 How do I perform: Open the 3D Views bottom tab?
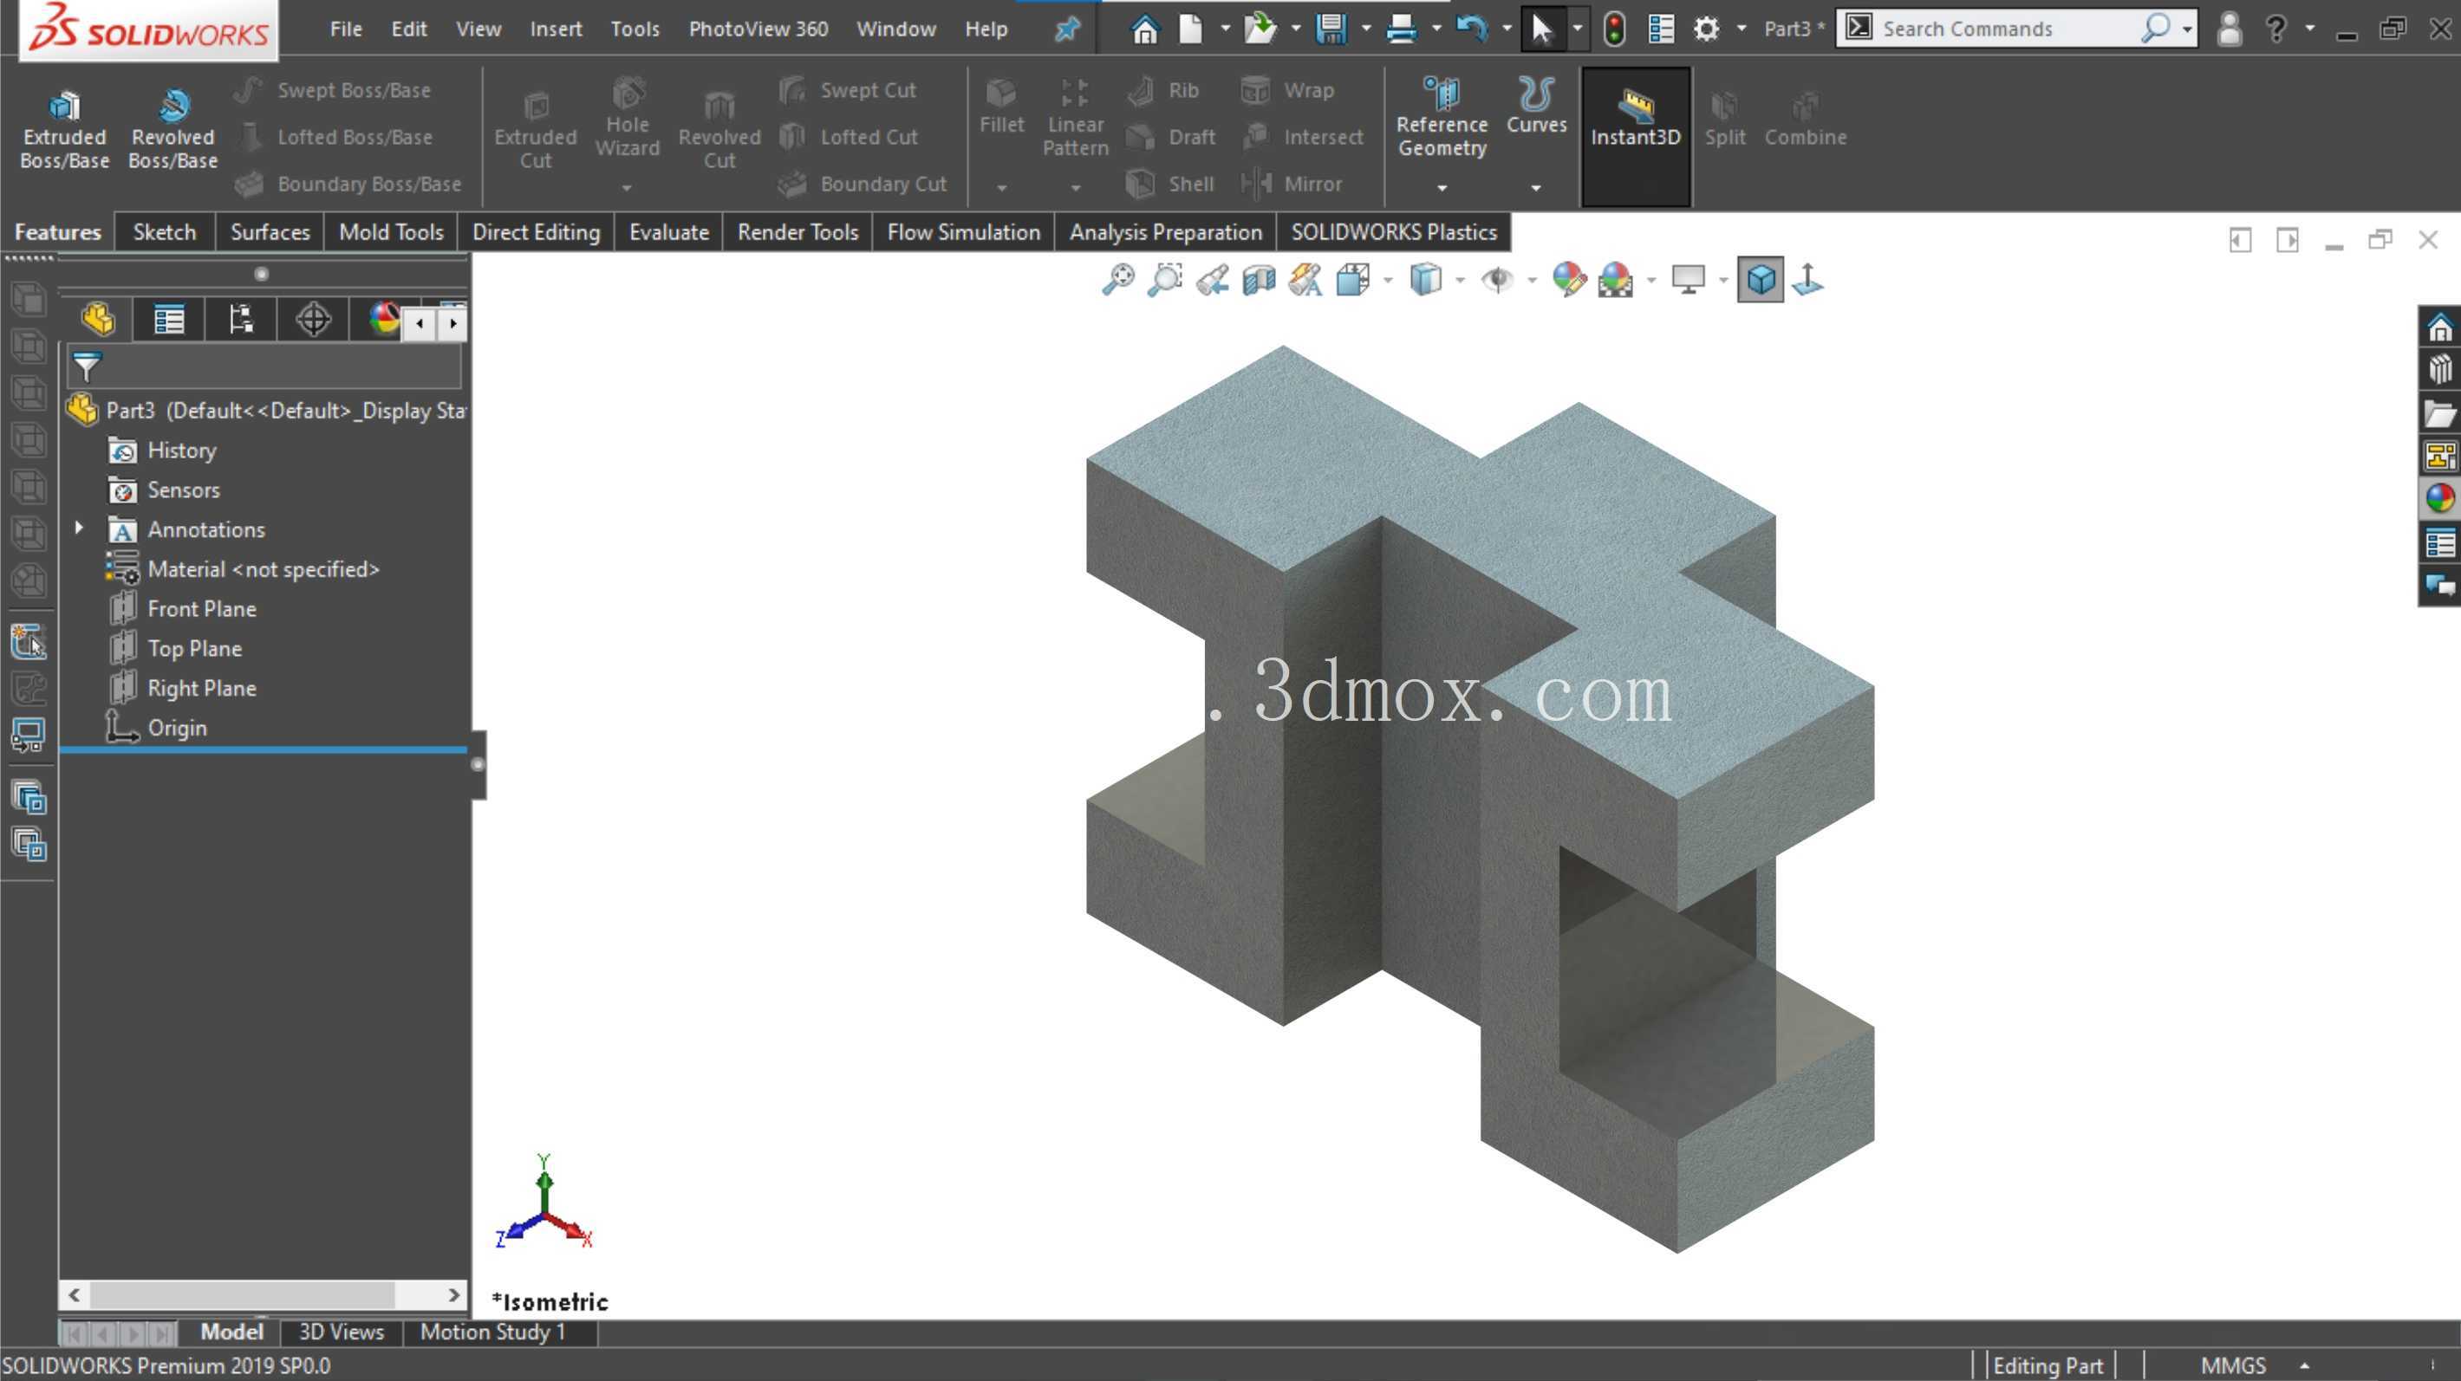pyautogui.click(x=341, y=1332)
